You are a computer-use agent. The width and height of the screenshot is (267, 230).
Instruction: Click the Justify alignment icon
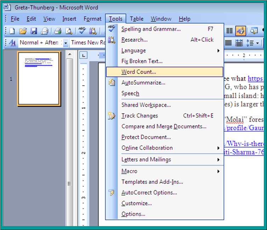coord(228,43)
